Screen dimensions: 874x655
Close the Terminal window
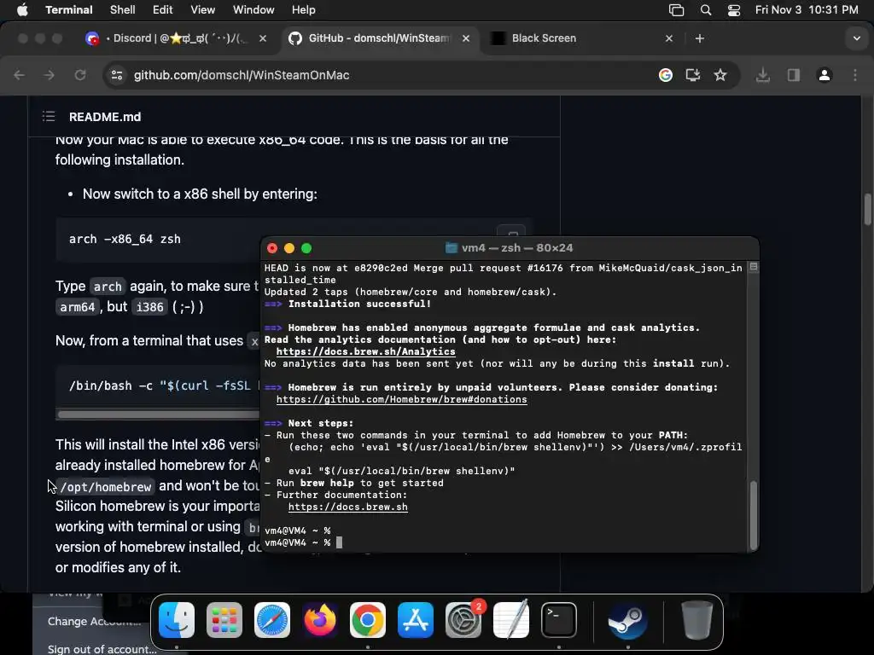[272, 248]
